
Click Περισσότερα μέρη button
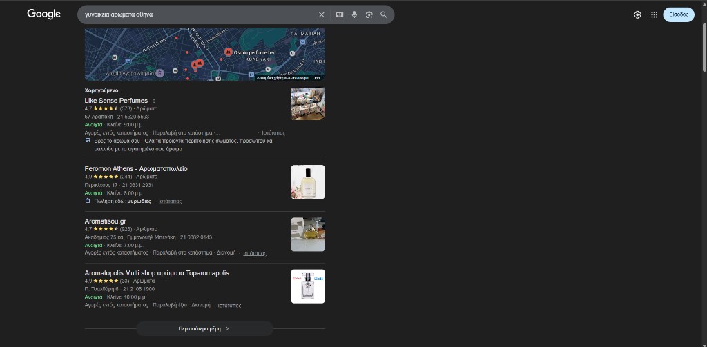pos(204,328)
